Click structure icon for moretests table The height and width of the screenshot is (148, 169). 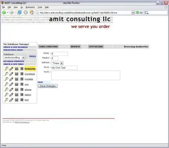tap(22, 74)
